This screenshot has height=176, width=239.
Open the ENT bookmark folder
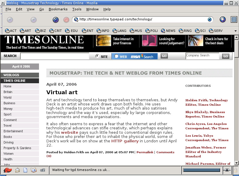pos(88,31)
